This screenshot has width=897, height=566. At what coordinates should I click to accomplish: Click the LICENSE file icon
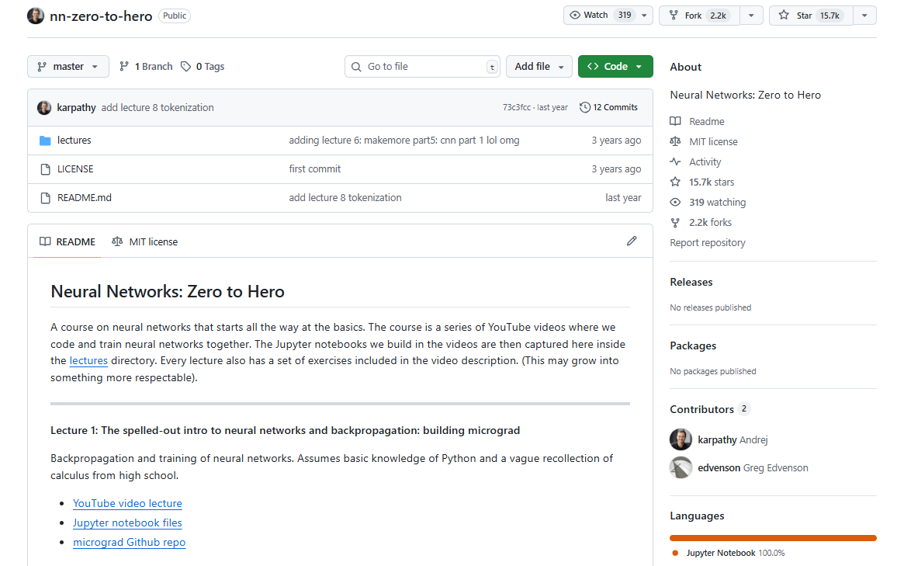point(45,168)
